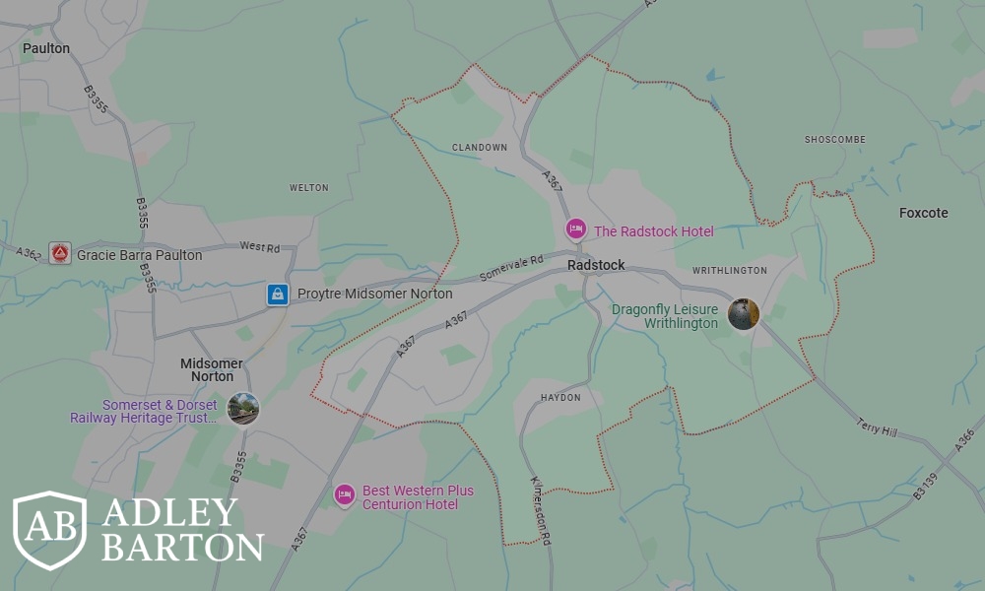
Task: Select the Clandown area label
Action: click(x=480, y=148)
